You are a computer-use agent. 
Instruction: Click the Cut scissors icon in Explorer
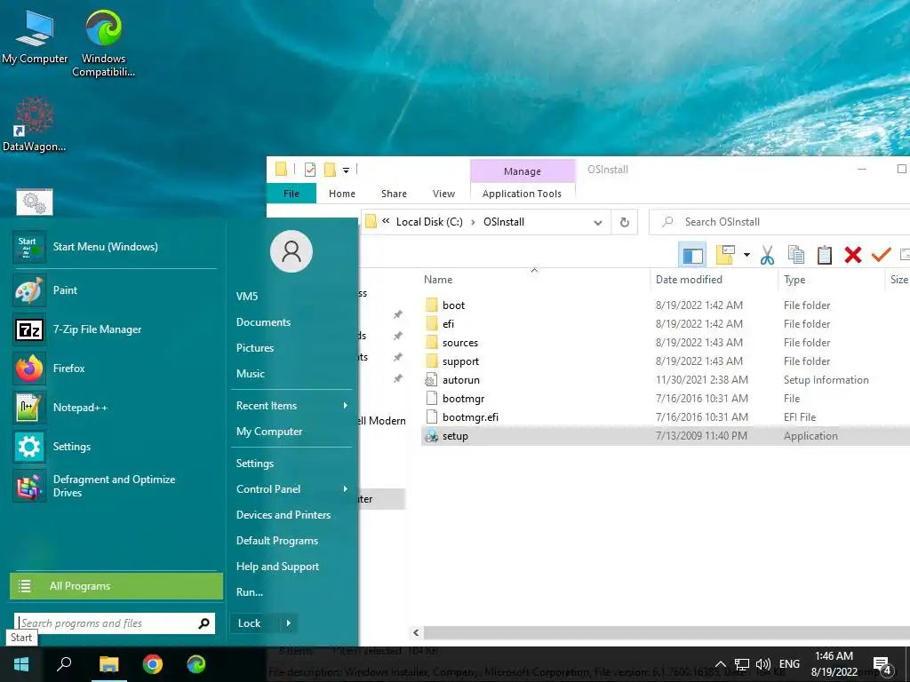point(767,255)
